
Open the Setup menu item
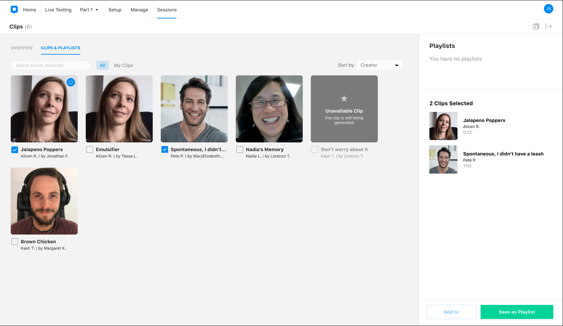tap(115, 10)
